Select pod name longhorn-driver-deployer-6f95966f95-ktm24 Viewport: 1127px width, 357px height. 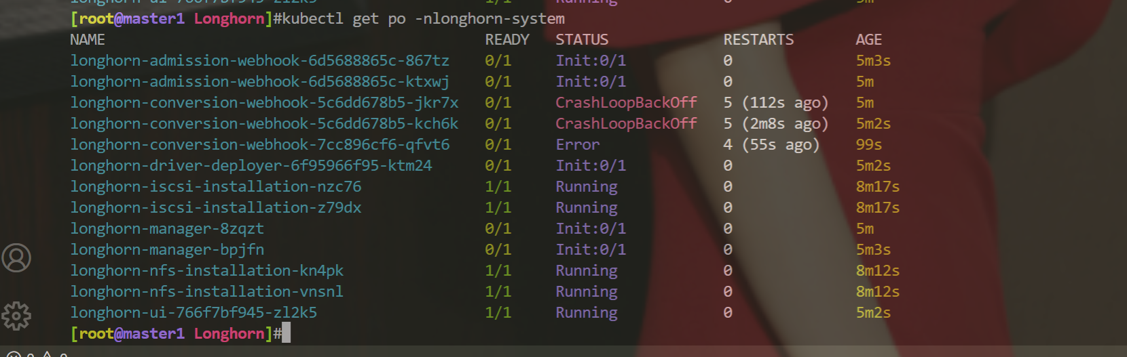tap(251, 166)
